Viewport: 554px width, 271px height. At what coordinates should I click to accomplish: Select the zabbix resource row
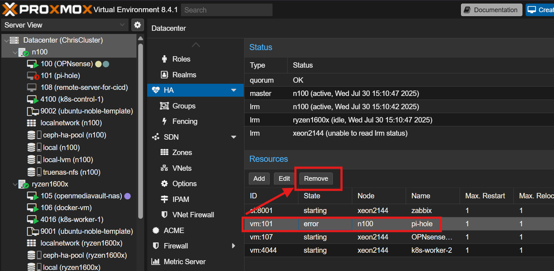(x=399, y=210)
